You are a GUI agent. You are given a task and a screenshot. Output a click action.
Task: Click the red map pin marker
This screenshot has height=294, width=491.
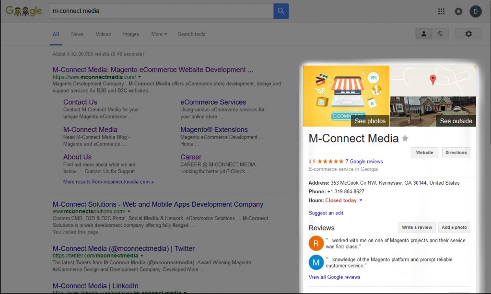coord(433,80)
